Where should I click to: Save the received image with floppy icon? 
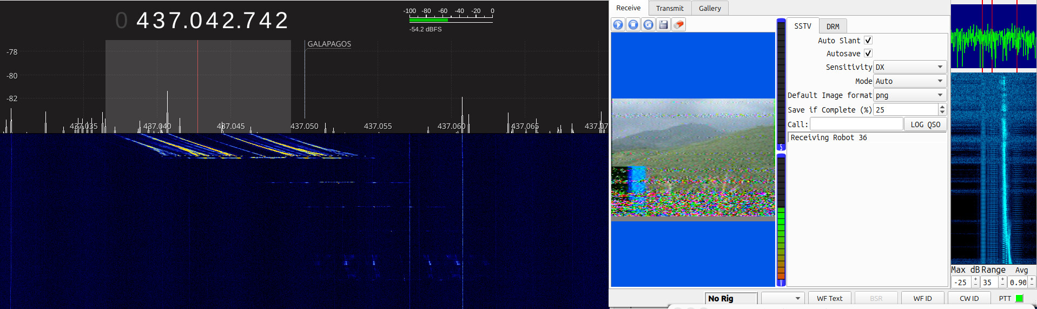click(x=664, y=24)
